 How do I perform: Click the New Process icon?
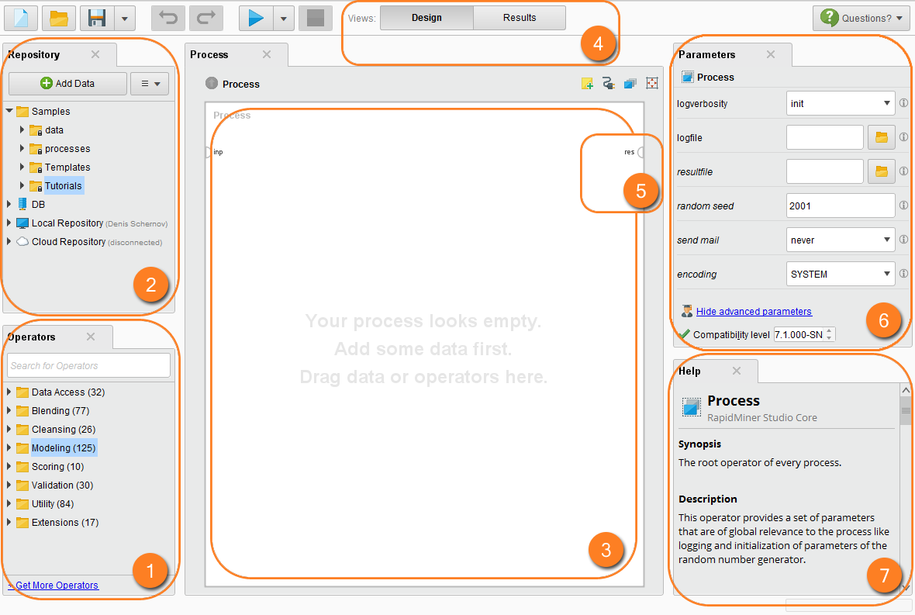20,18
